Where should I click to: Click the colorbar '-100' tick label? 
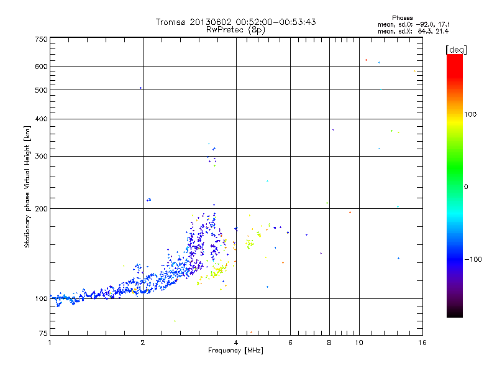coord(473,259)
